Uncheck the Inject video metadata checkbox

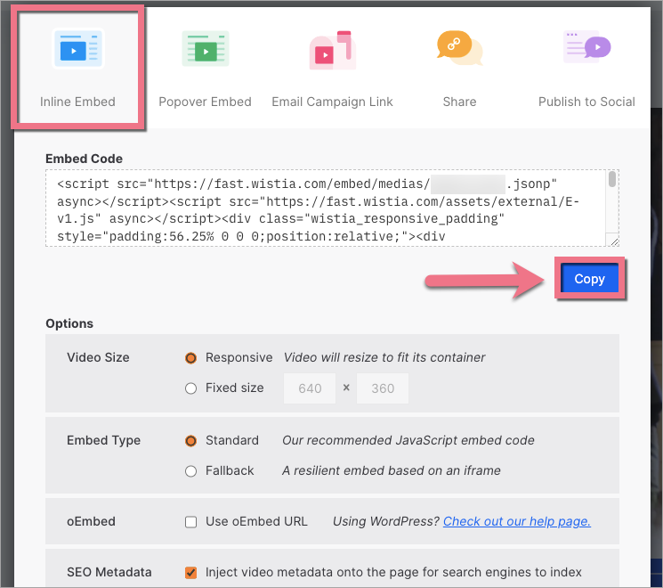[190, 573]
